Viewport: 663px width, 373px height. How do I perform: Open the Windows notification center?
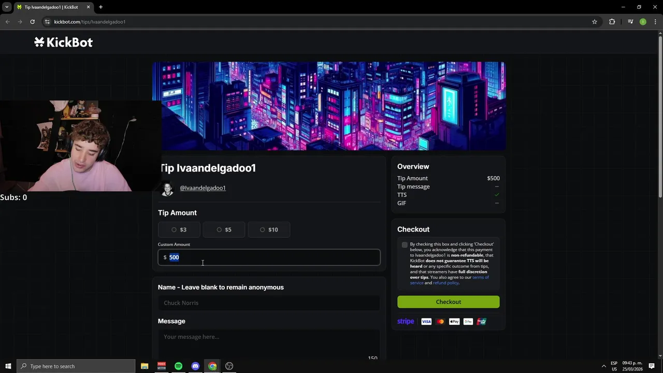pos(652,366)
